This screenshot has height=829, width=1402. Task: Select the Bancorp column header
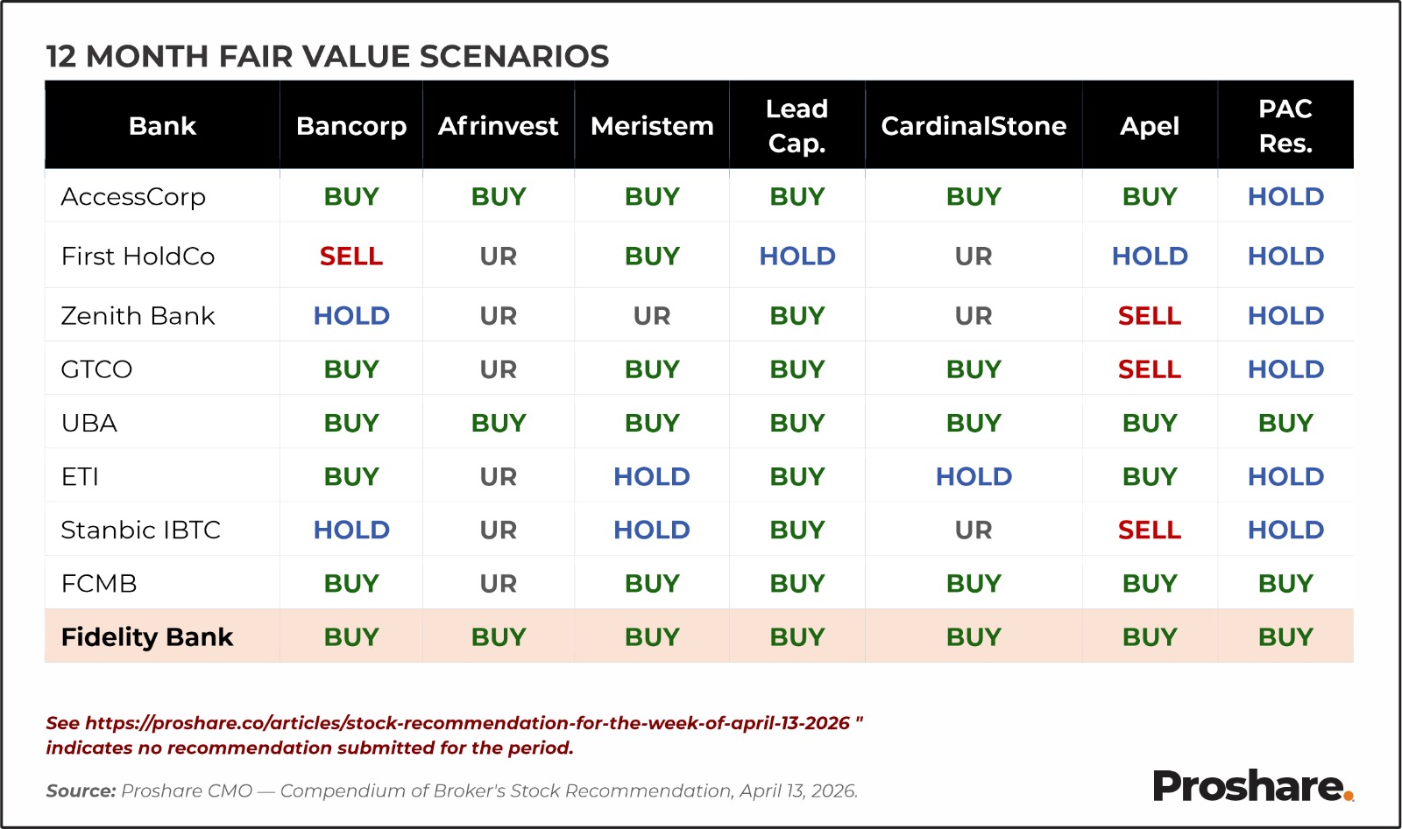tap(351, 126)
